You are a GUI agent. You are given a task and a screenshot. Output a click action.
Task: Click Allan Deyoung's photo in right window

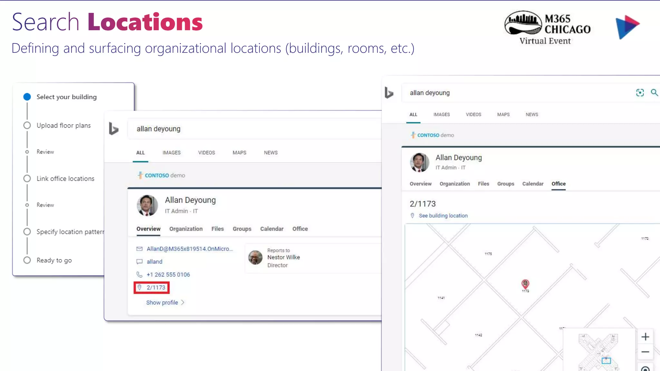(x=419, y=162)
